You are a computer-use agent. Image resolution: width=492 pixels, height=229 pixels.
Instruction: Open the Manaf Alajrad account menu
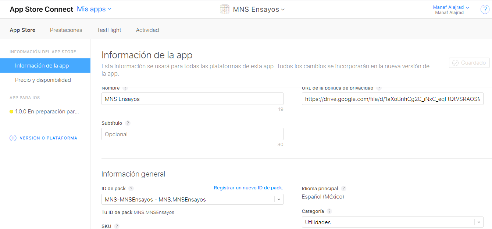coord(451,7)
